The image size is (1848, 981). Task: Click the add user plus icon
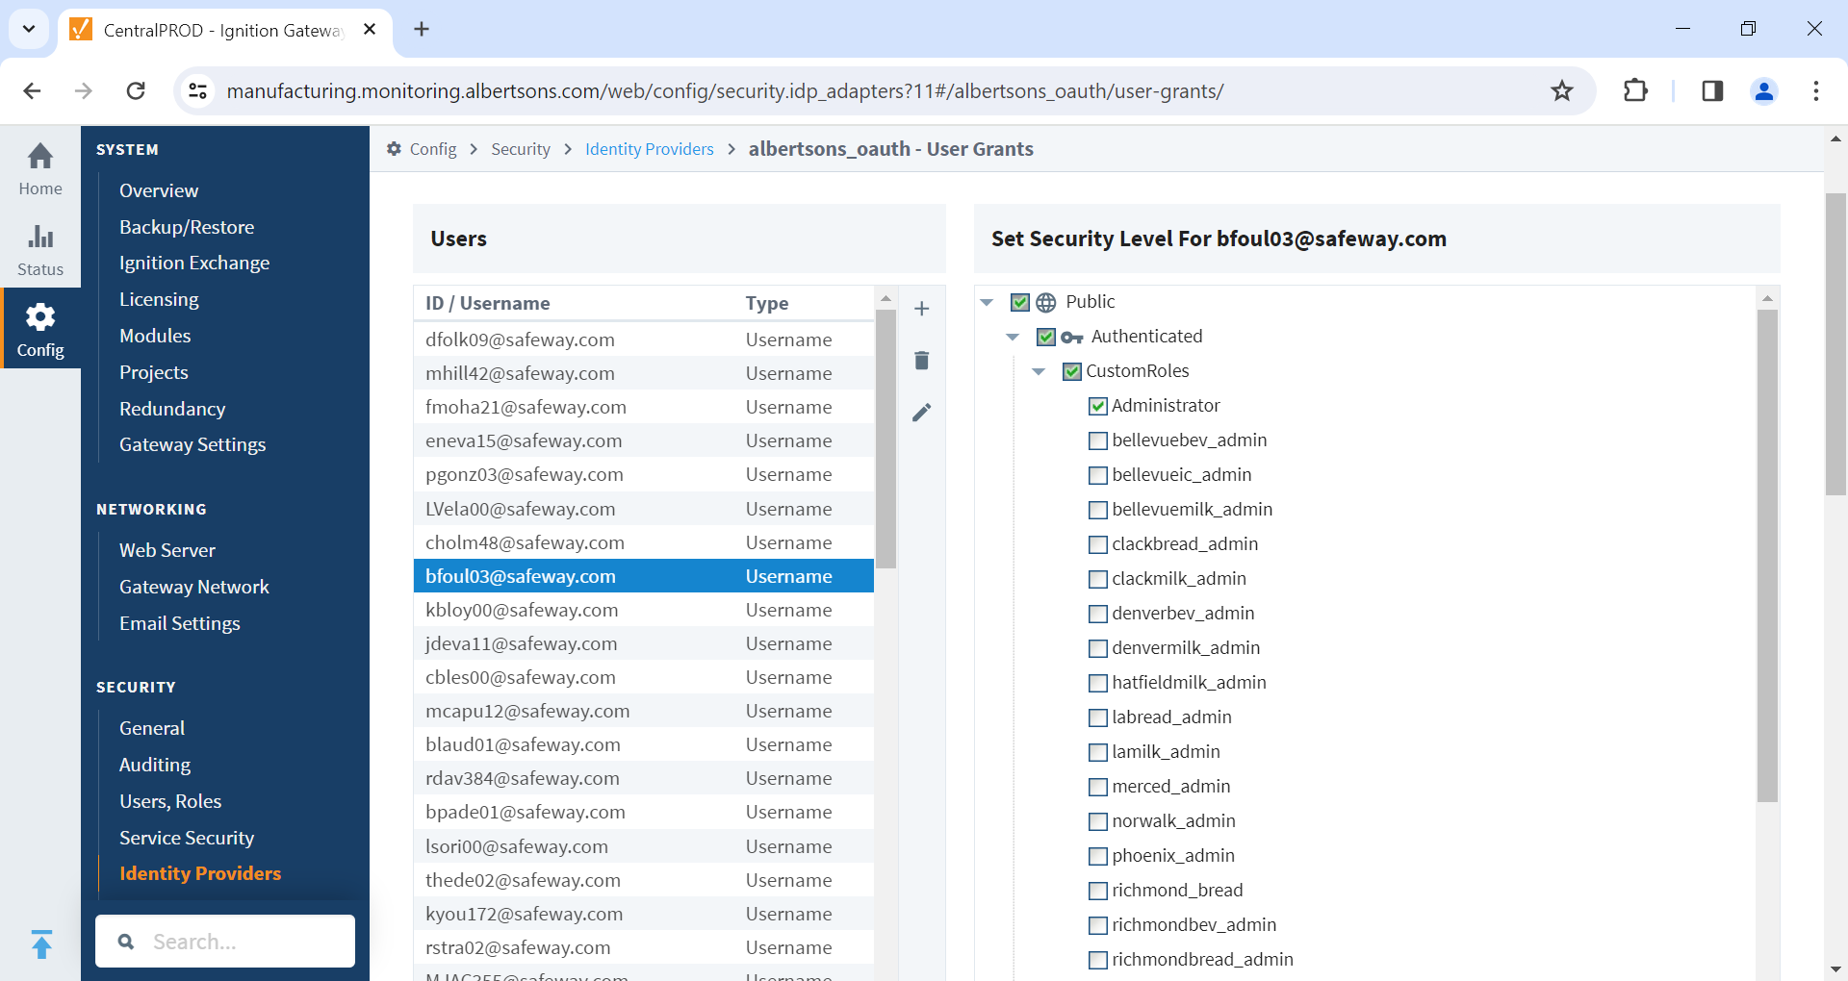pos(921,309)
